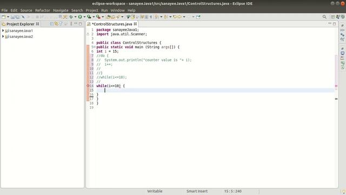Viewport: 346px width, 195px height.
Task: Open the Edit menu
Action: (14, 10)
